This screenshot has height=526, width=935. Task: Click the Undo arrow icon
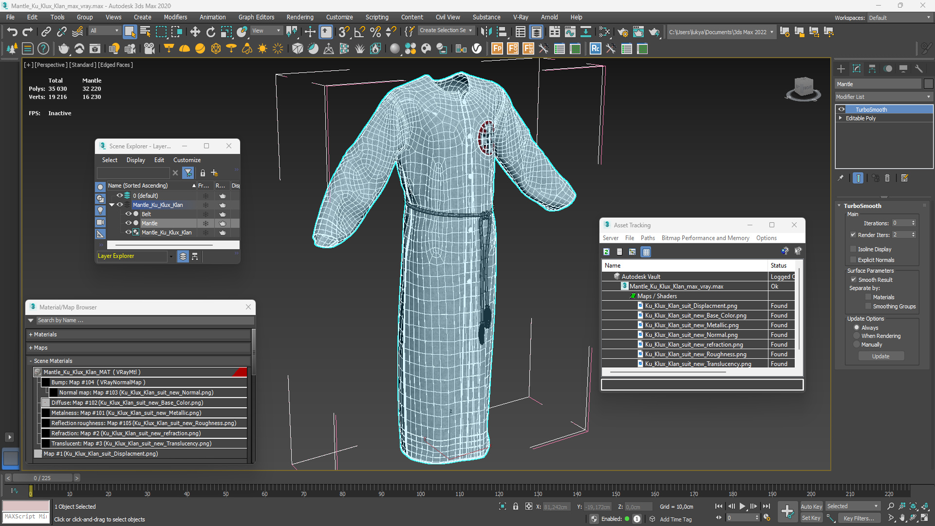pos(12,32)
